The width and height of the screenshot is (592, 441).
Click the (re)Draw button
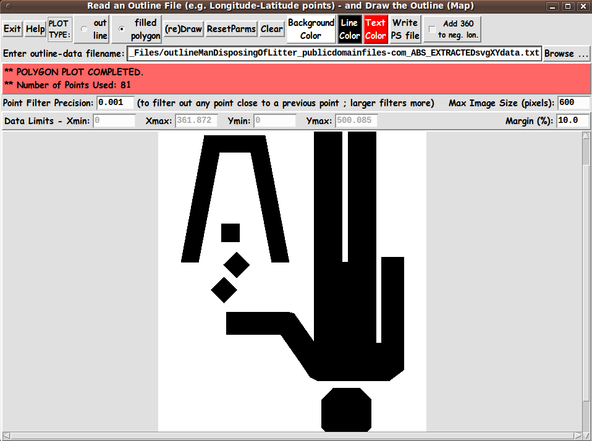[184, 29]
